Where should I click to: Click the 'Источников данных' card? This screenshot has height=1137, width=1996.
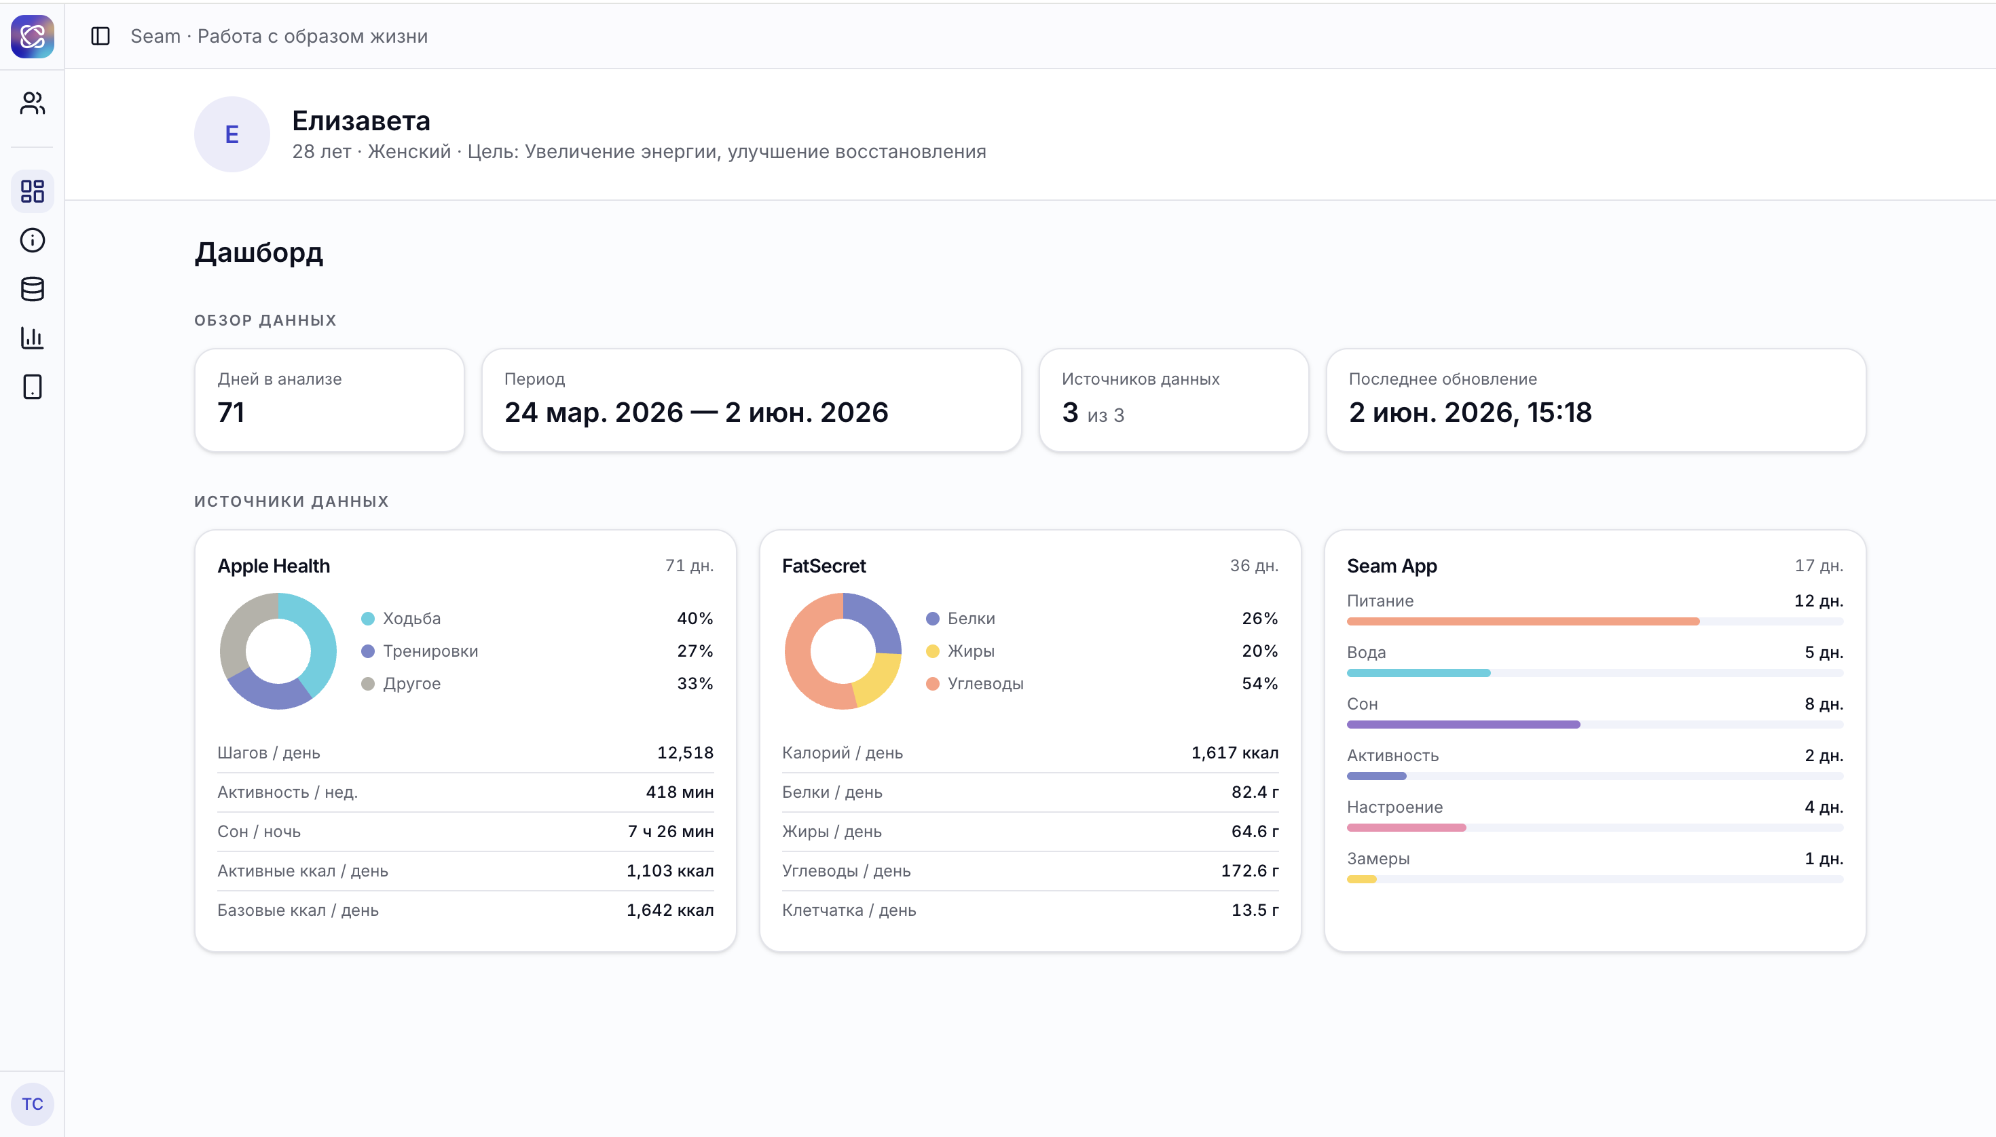click(x=1174, y=400)
